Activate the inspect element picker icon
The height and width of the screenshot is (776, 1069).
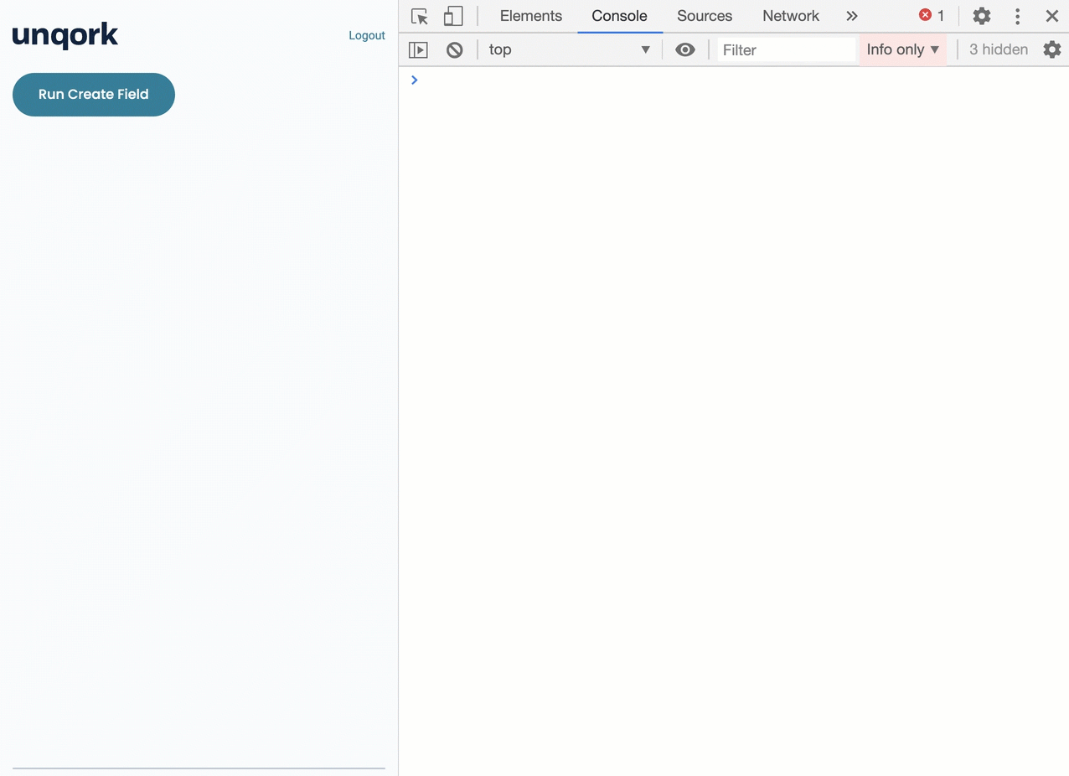(x=420, y=16)
